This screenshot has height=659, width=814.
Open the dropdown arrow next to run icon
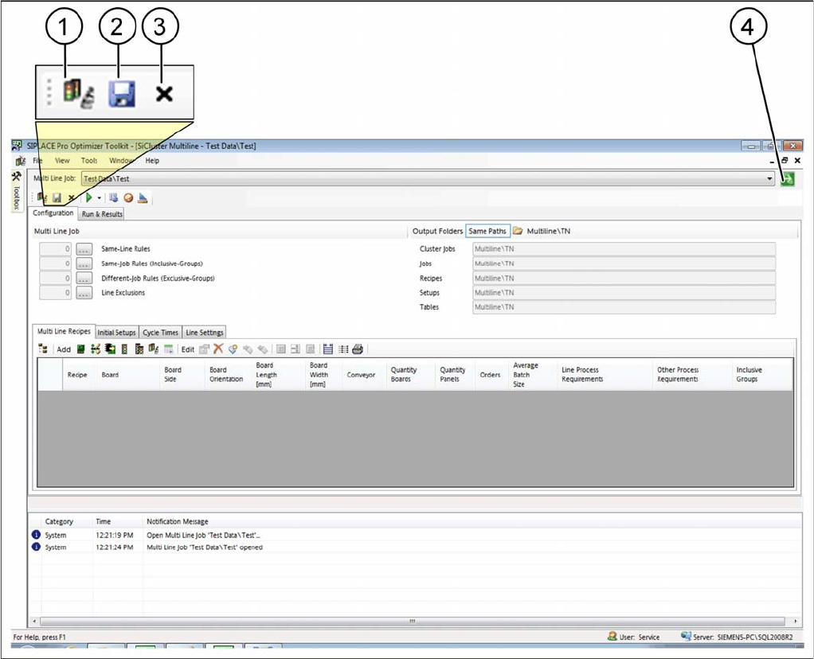(99, 197)
